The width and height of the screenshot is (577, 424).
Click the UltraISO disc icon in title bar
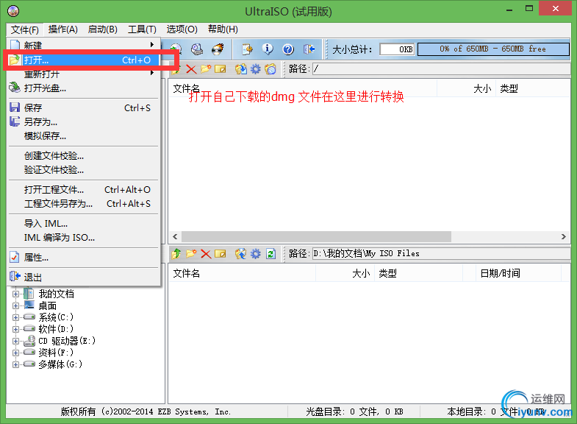tap(13, 11)
